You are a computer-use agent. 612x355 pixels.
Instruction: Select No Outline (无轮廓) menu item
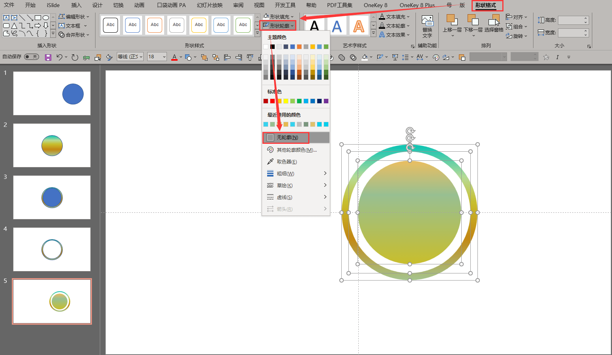point(296,138)
